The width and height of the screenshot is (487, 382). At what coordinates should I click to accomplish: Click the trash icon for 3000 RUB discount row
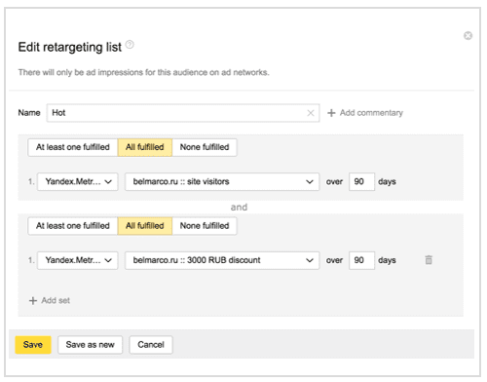tap(429, 260)
